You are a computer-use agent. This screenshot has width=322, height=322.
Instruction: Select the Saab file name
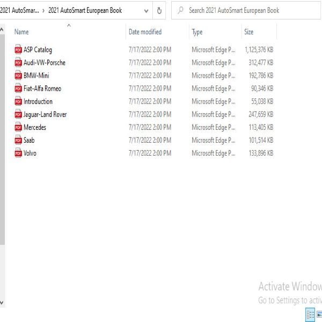click(29, 140)
